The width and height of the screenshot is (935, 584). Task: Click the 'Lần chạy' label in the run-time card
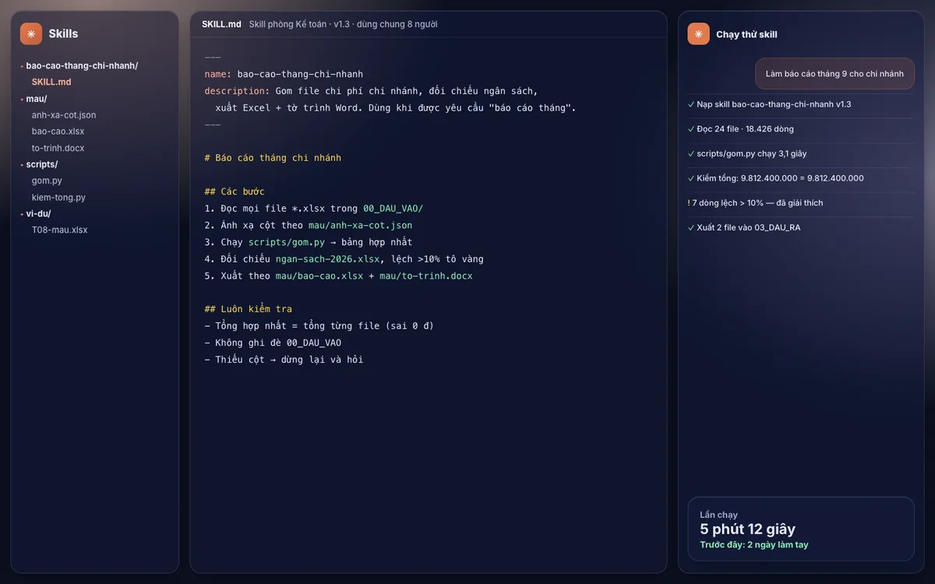pyautogui.click(x=718, y=515)
